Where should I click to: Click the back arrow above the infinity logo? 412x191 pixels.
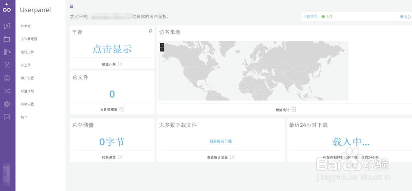(7, 5)
